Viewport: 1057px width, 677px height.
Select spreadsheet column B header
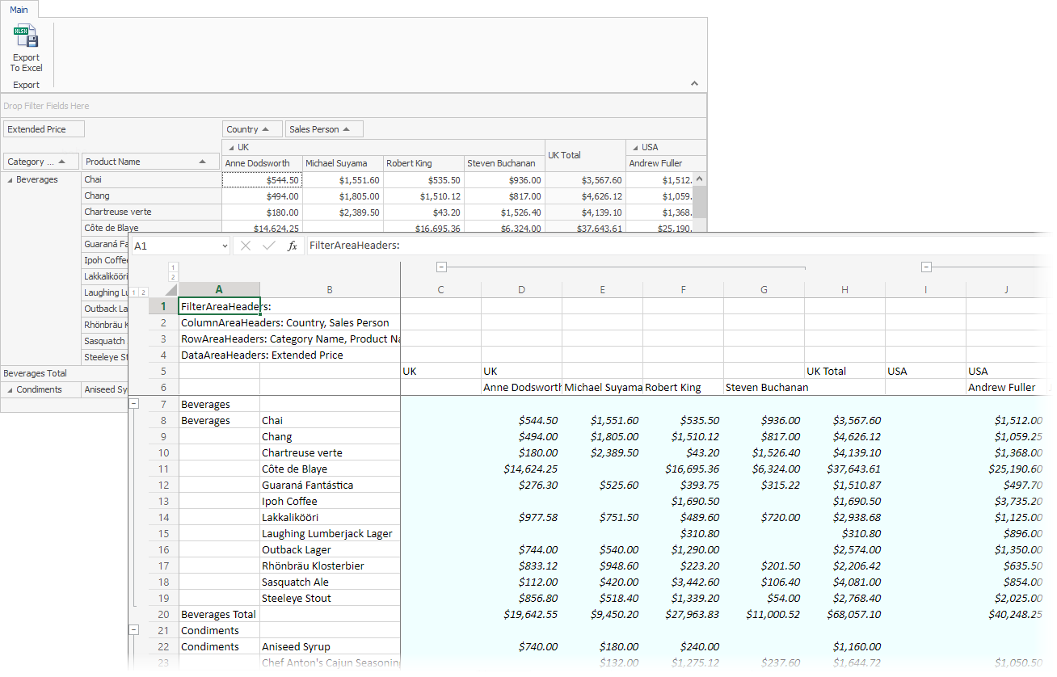point(330,289)
